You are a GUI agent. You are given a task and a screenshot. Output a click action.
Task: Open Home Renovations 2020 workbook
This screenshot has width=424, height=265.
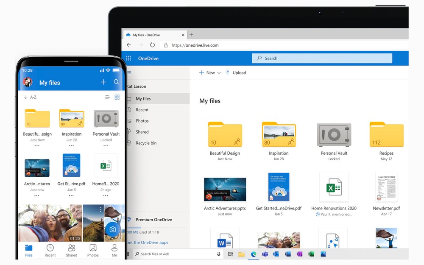[334, 187]
